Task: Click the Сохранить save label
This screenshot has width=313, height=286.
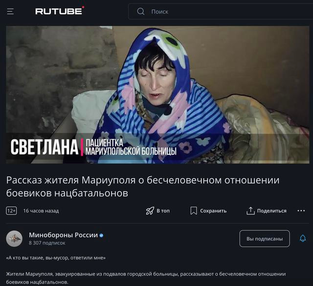Action: pos(213,211)
